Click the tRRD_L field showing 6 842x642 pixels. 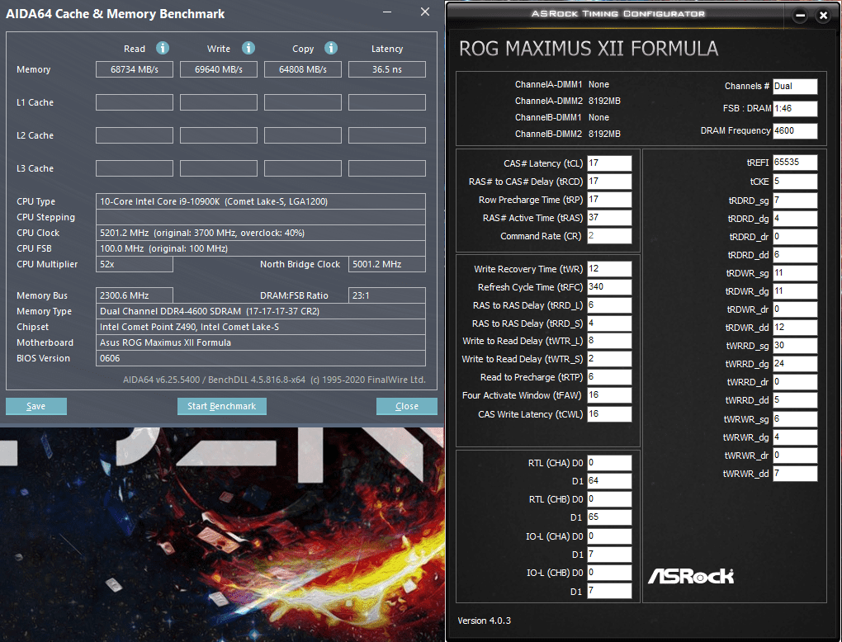[609, 305]
